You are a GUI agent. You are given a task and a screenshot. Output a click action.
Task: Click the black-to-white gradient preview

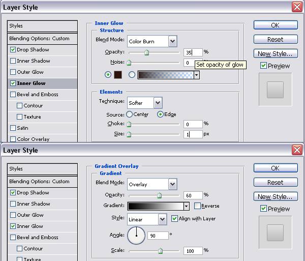(156, 206)
